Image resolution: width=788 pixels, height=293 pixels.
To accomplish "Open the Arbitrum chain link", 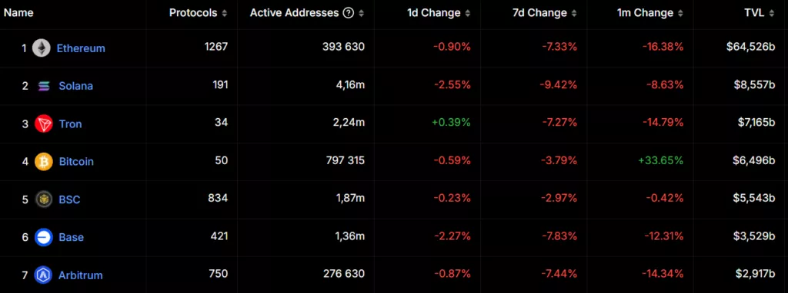I will (80, 275).
